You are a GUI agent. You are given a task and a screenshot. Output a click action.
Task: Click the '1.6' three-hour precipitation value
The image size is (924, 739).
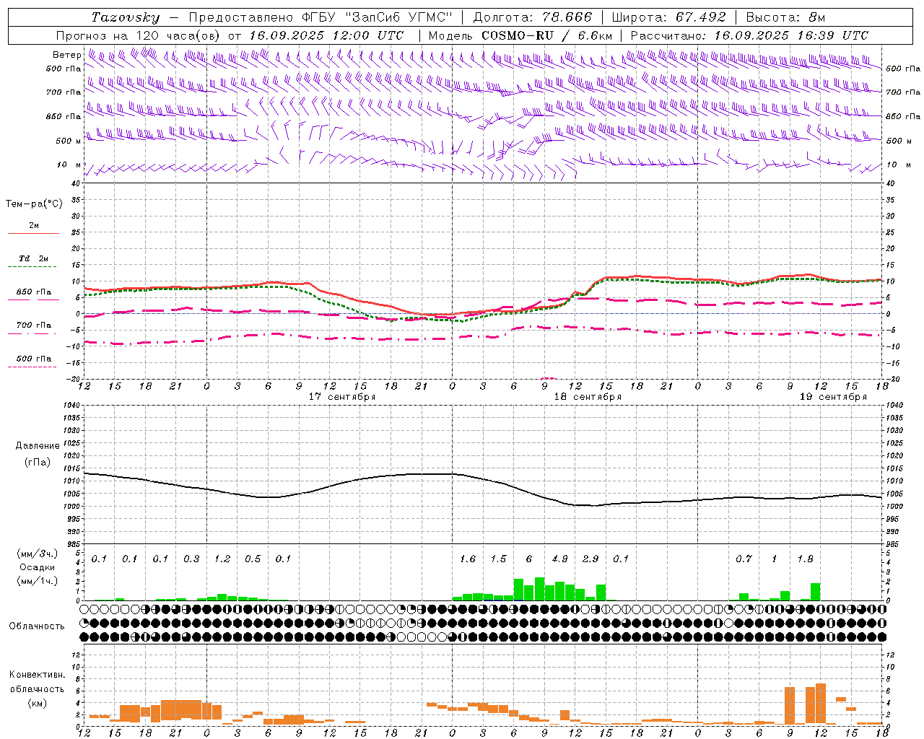click(468, 559)
